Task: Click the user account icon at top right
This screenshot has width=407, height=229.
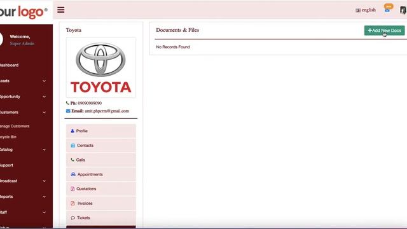Action: point(403,10)
